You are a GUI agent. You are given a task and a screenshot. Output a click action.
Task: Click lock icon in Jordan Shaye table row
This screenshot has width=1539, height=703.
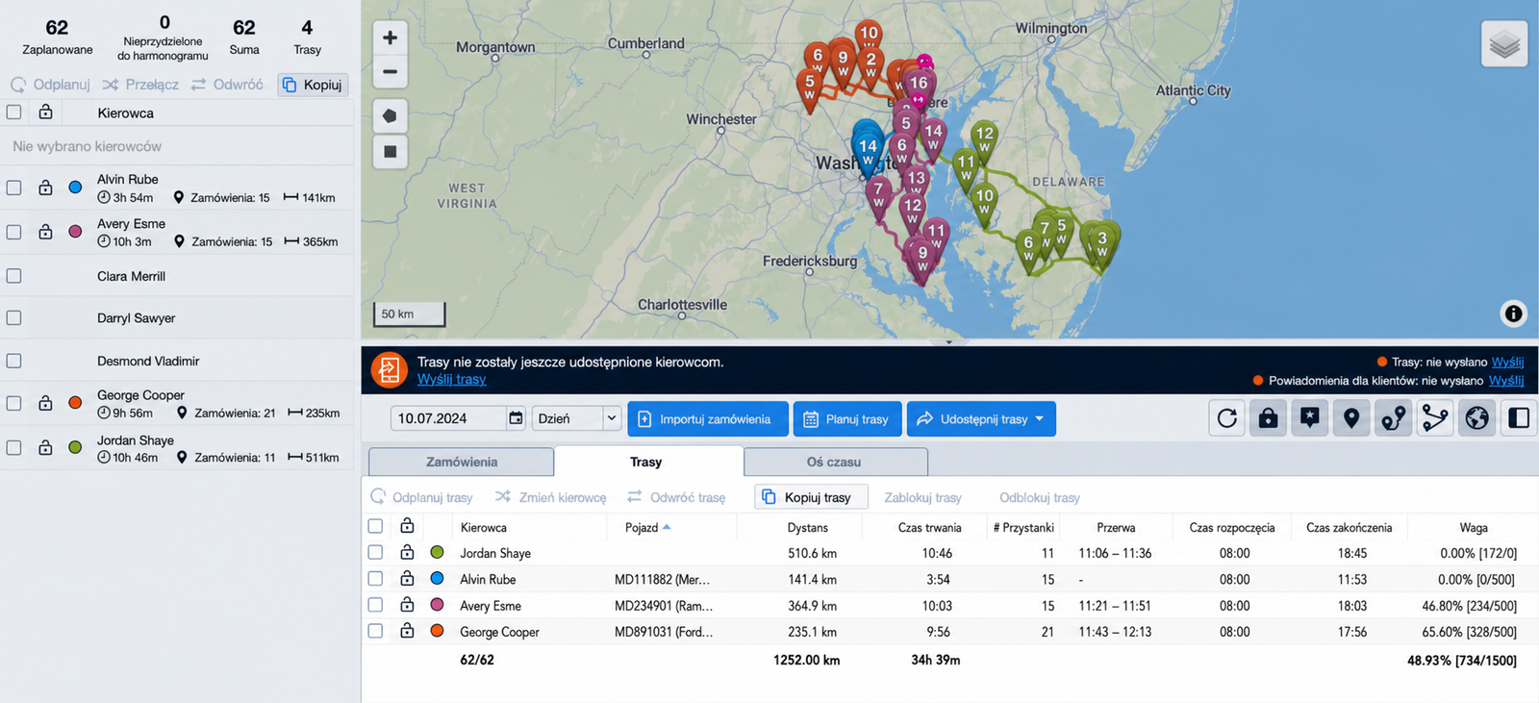point(407,552)
